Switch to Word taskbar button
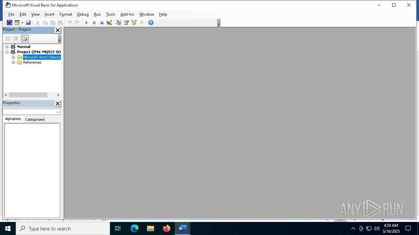Screen dimensions: 419x235 183,228
